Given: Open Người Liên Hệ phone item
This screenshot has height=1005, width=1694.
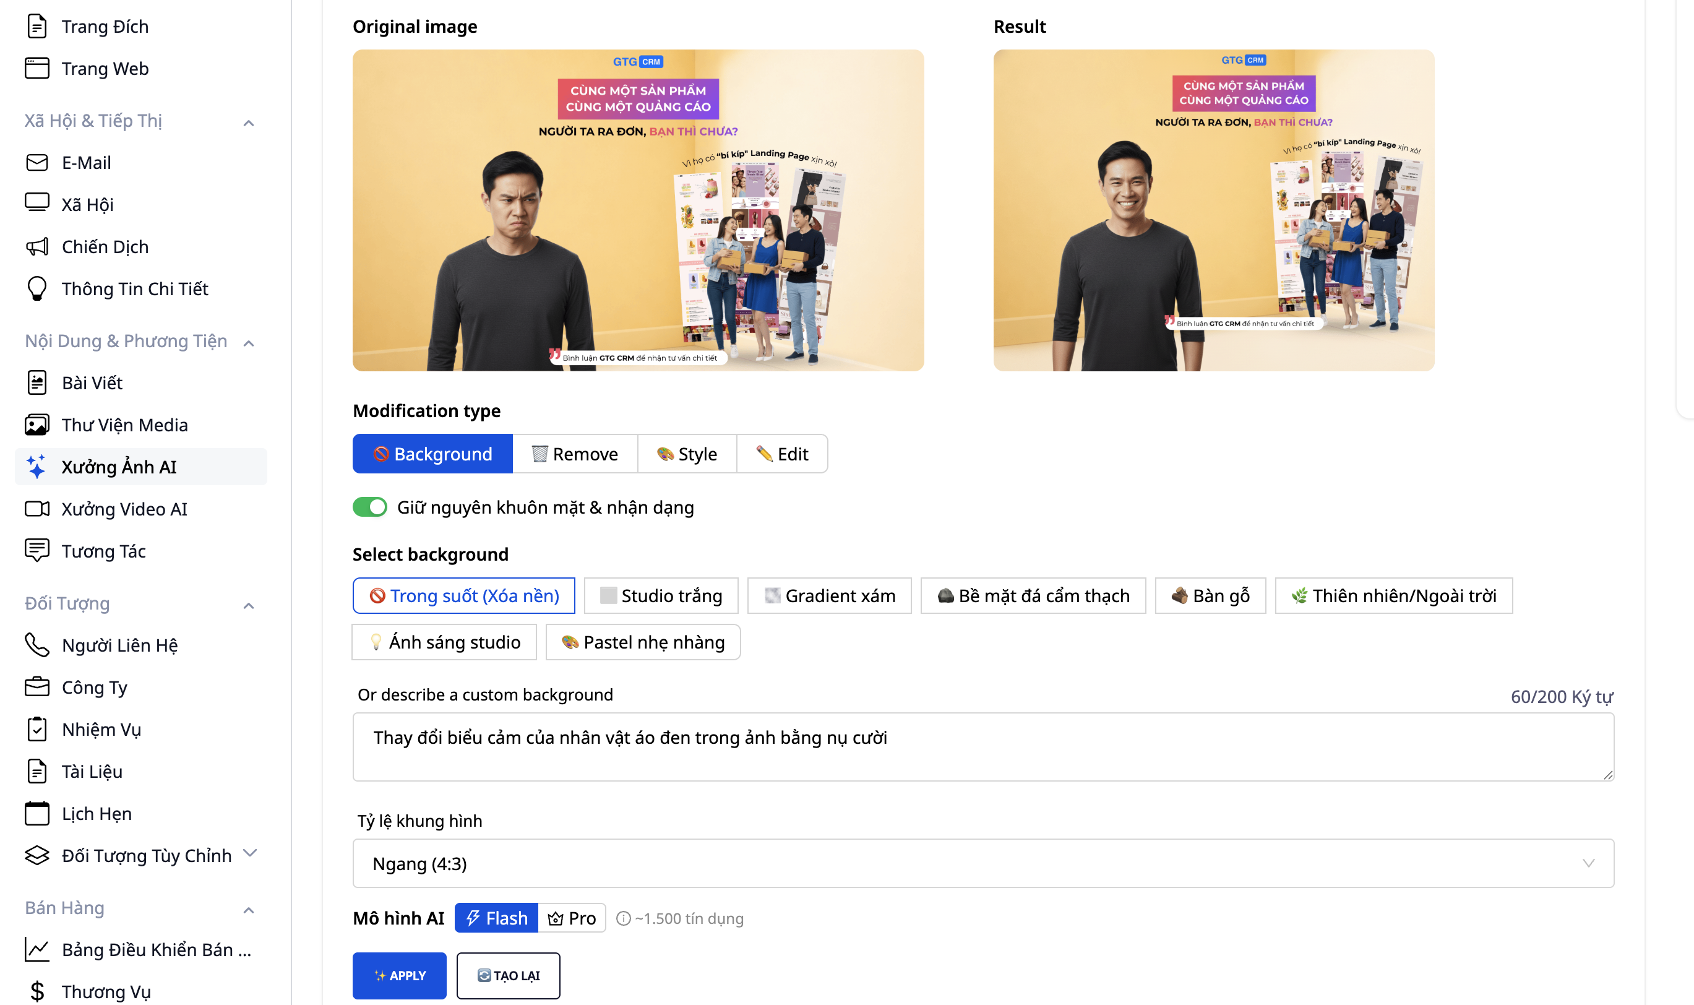Looking at the screenshot, I should 119,645.
